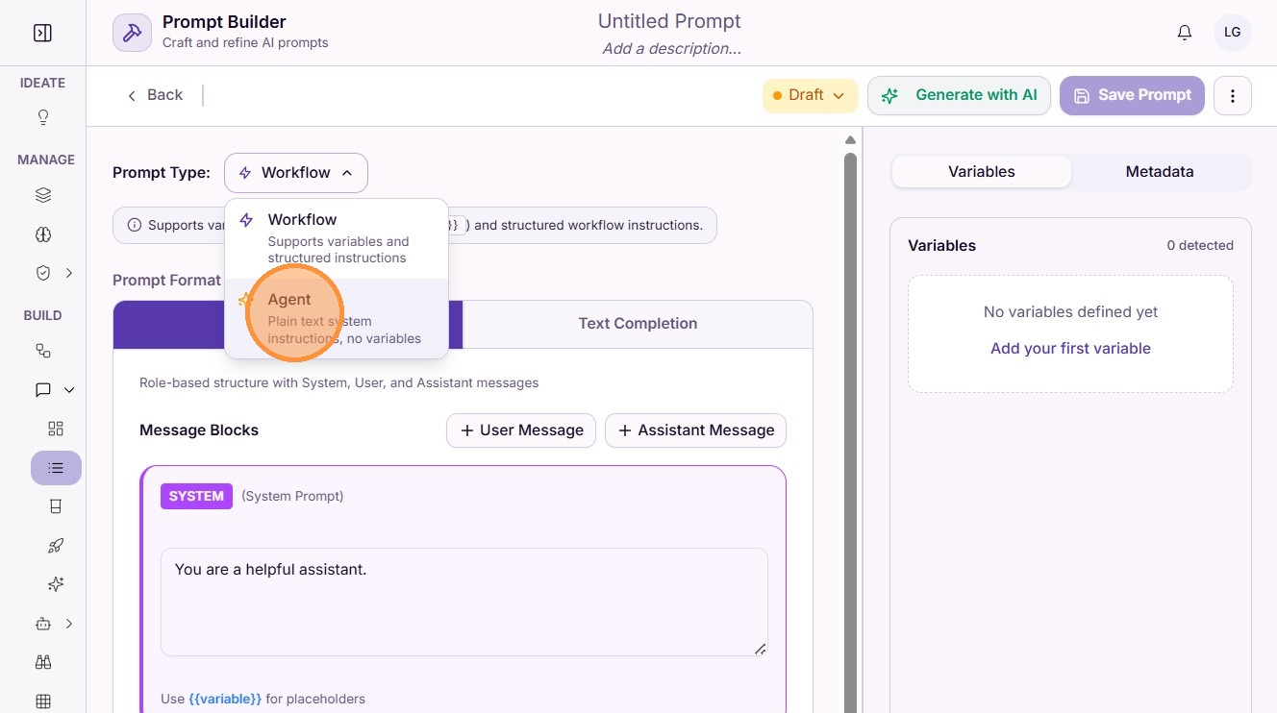The image size is (1277, 713).
Task: Edit the Untitled Prompt title
Action: point(669,21)
